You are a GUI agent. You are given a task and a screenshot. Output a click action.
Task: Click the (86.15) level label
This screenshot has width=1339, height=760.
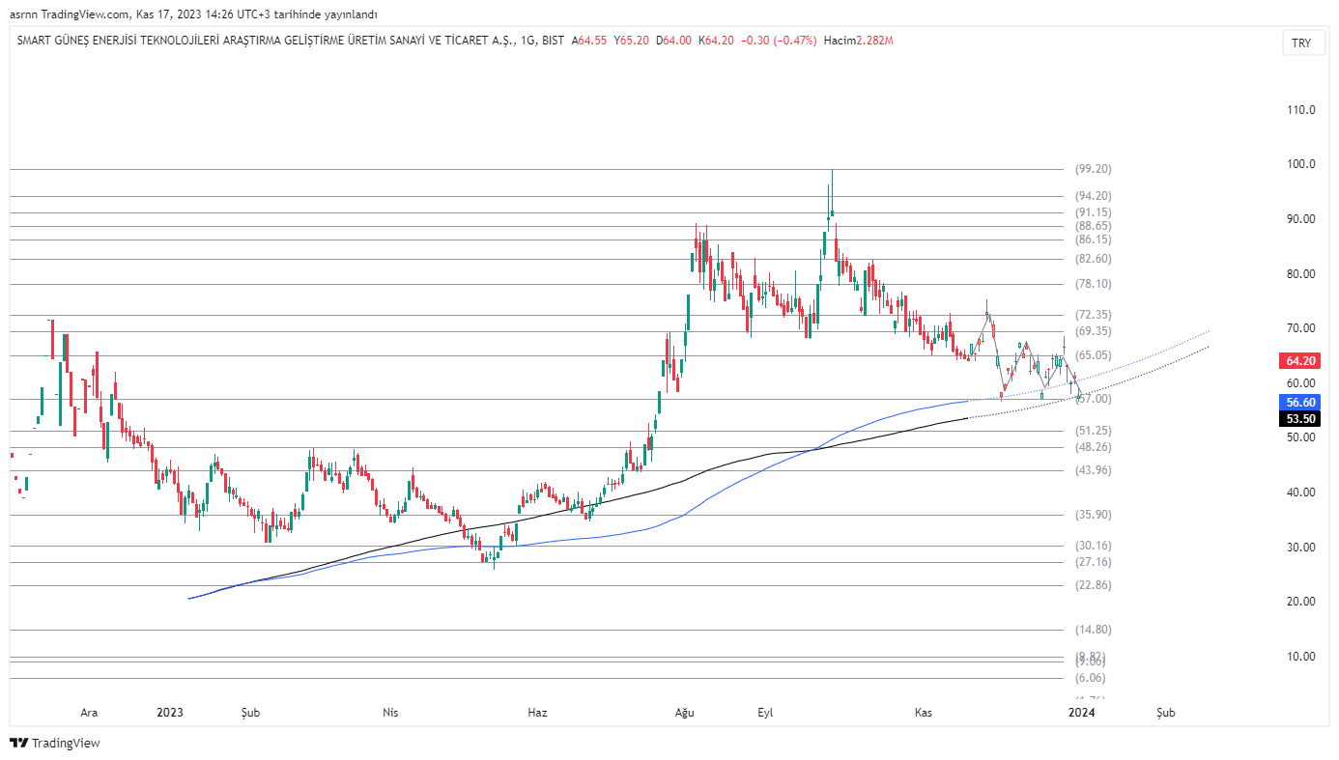coord(1094,239)
